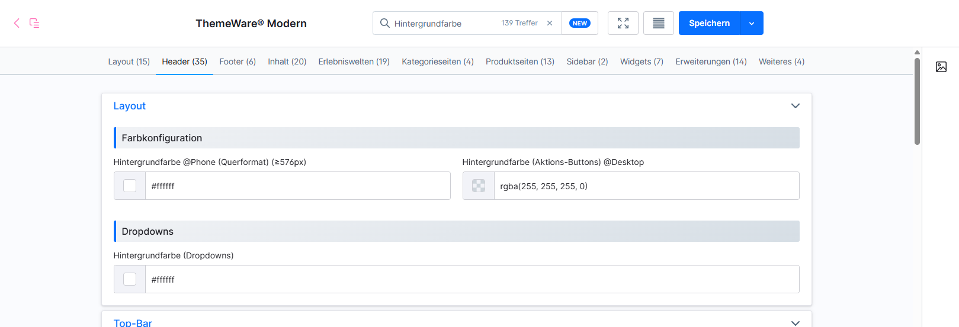959x327 pixels.
Task: Select the Header (35) tab
Action: 184,61
